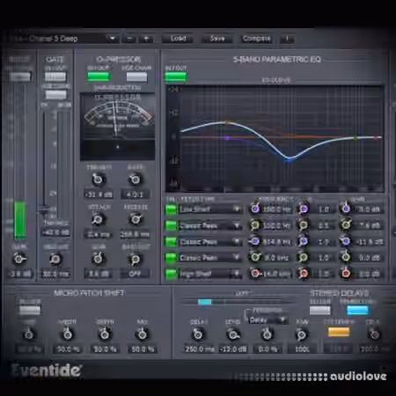Toggle the O-Pressor In/Out switch
This screenshot has width=396, height=396.
99,77
